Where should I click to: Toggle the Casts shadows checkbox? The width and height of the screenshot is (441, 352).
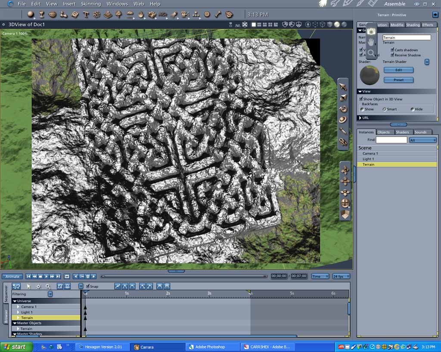[392, 50]
